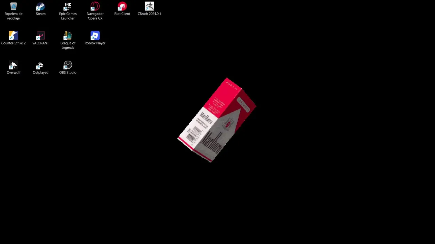Select the VALORANT desktop icon
The image size is (435, 244).
click(40, 38)
